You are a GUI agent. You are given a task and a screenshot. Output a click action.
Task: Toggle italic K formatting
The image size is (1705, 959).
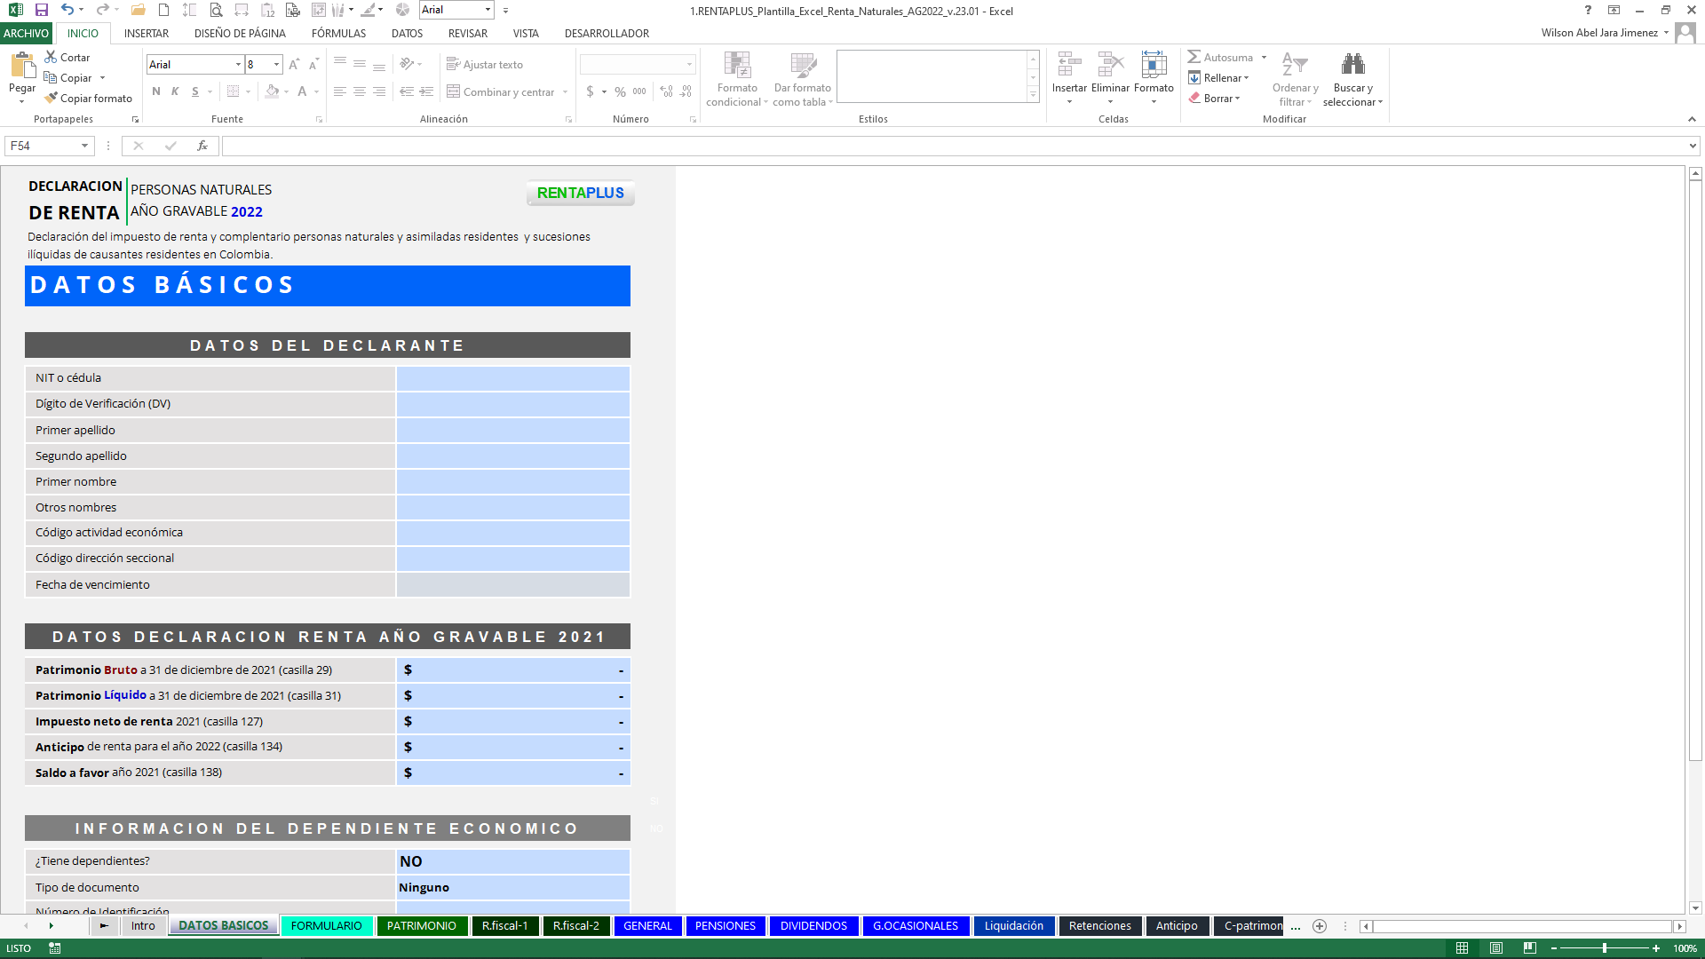(x=175, y=91)
